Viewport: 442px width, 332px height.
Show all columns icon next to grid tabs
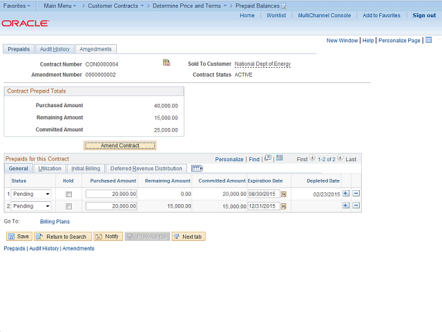(197, 169)
